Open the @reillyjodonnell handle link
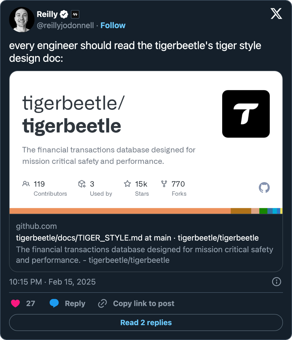292x340 pixels. click(65, 25)
